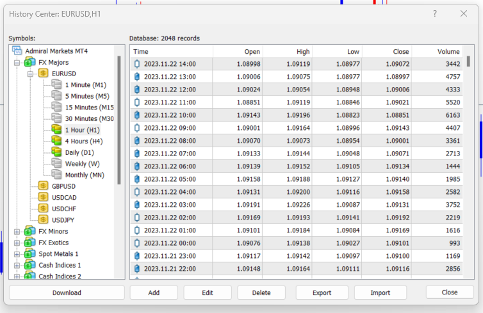The width and height of the screenshot is (483, 313).
Task: Click the Monthly (MN) database icon
Action: (56, 175)
